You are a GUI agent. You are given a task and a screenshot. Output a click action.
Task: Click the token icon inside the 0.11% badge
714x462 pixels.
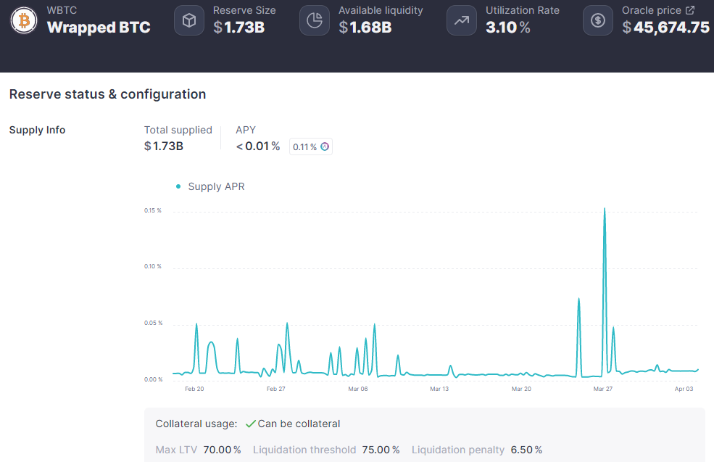coord(325,147)
